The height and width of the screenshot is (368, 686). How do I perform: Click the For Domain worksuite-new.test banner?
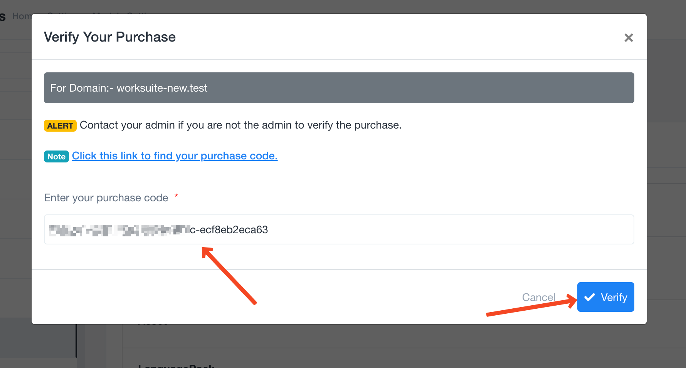[339, 88]
